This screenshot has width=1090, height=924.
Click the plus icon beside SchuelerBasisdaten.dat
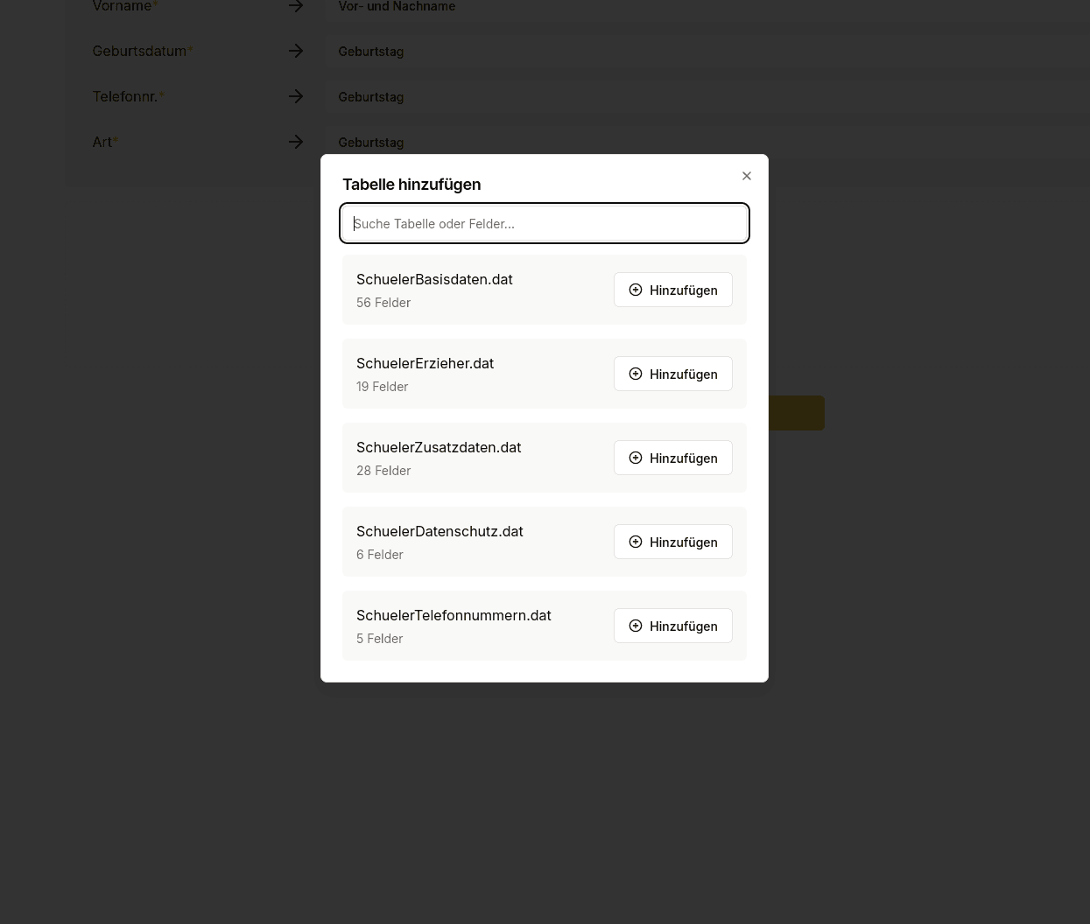[x=636, y=290]
